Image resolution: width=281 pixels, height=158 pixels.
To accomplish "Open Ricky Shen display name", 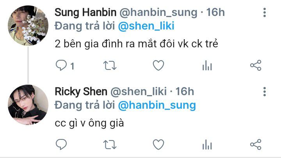I will tap(81, 92).
